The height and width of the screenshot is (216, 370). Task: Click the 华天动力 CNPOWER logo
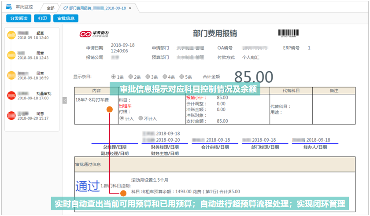pos(94,34)
